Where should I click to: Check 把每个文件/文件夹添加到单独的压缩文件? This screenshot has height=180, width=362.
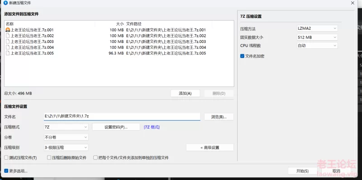[x=95, y=158]
